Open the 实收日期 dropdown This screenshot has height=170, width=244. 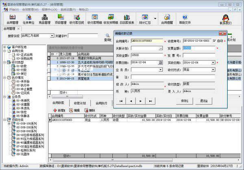tap(213, 62)
